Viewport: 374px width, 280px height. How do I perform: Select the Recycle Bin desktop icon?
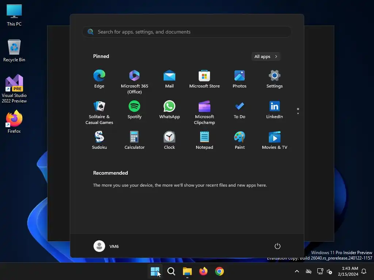click(x=14, y=51)
